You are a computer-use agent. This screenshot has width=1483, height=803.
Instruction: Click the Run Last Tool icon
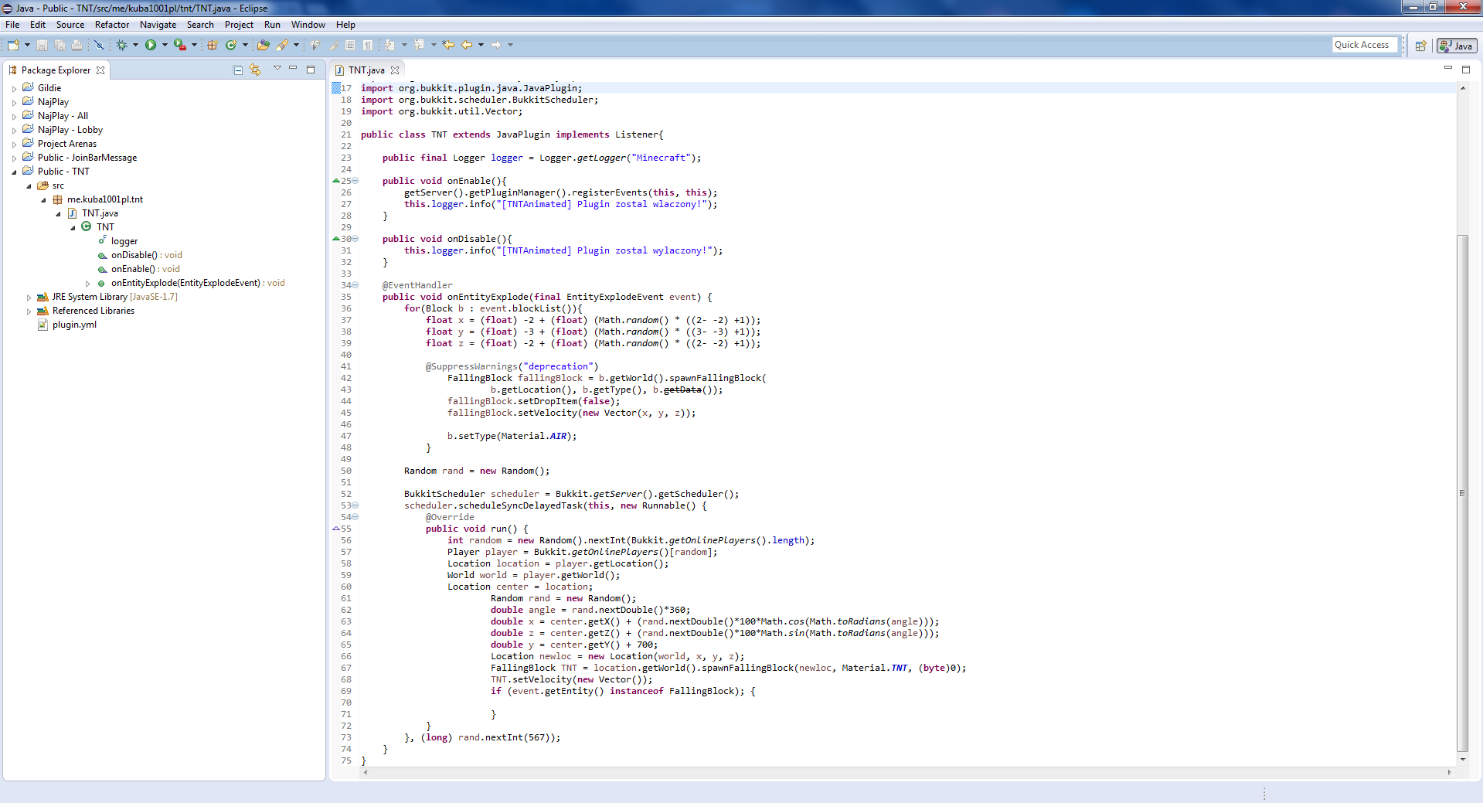179,45
